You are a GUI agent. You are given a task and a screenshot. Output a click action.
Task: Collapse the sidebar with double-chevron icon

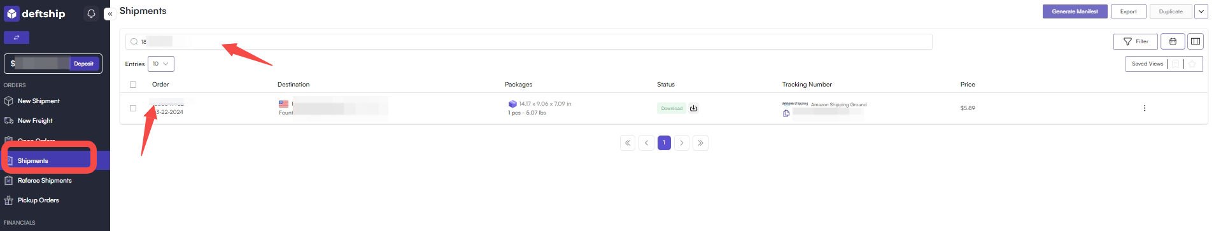(x=109, y=13)
